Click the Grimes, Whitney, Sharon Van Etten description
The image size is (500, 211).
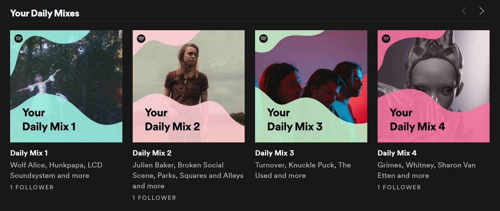(x=427, y=170)
